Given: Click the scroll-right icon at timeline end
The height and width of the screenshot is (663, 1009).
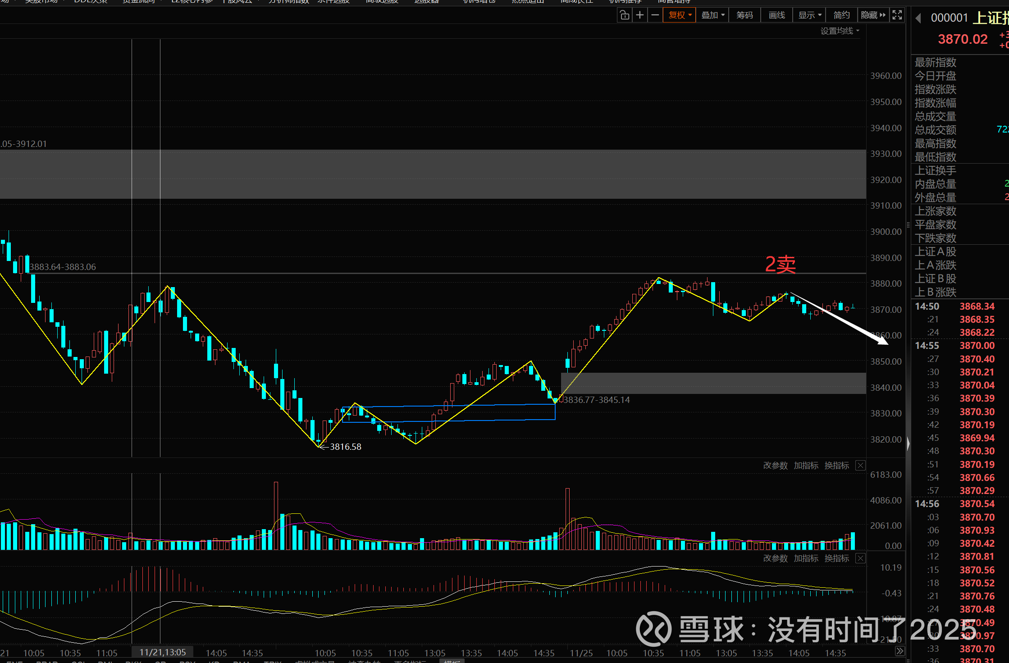Looking at the screenshot, I should pos(899,651).
